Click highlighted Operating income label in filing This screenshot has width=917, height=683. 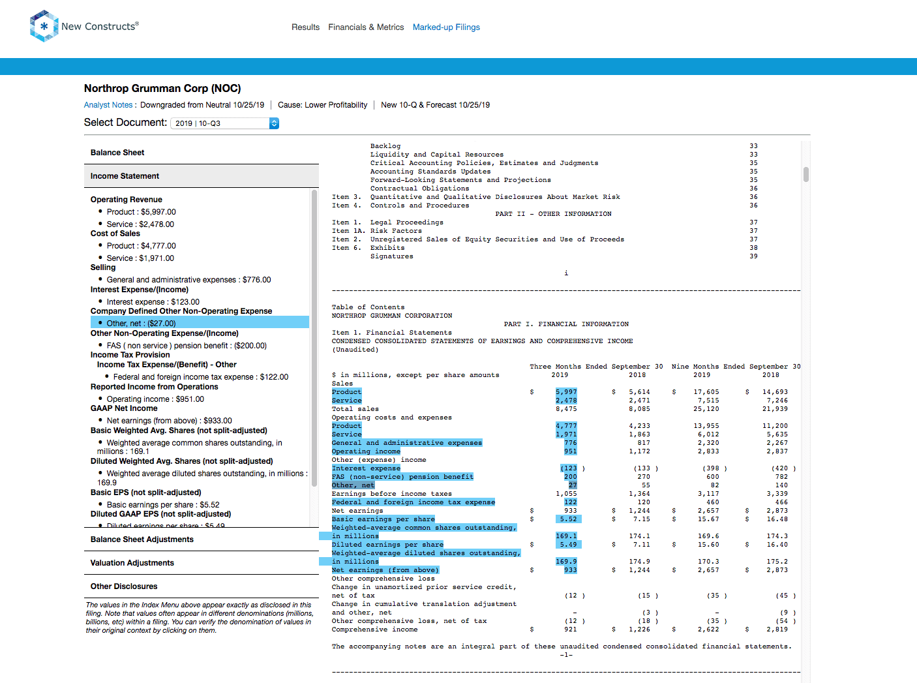pyautogui.click(x=367, y=451)
